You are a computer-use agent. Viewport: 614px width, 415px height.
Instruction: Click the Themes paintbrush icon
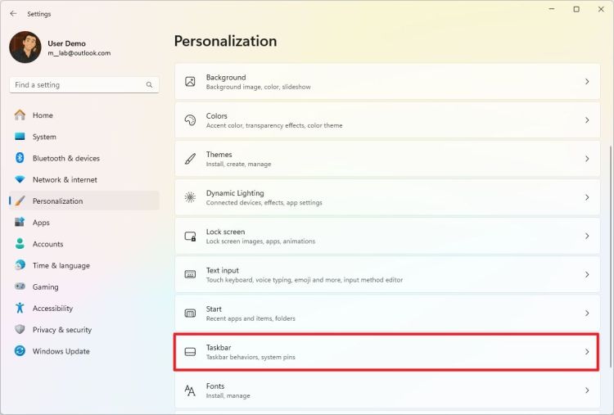[x=190, y=159]
